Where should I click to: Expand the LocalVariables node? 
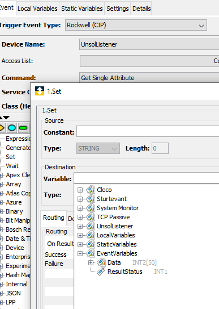tap(80, 235)
